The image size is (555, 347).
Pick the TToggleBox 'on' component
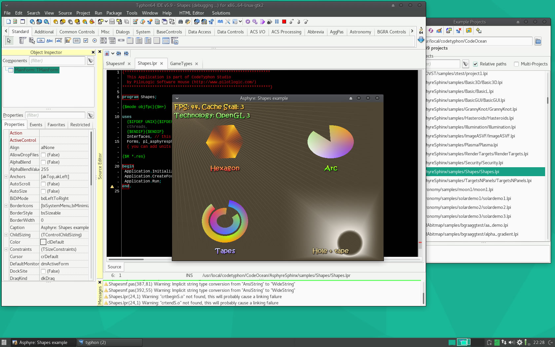click(77, 41)
